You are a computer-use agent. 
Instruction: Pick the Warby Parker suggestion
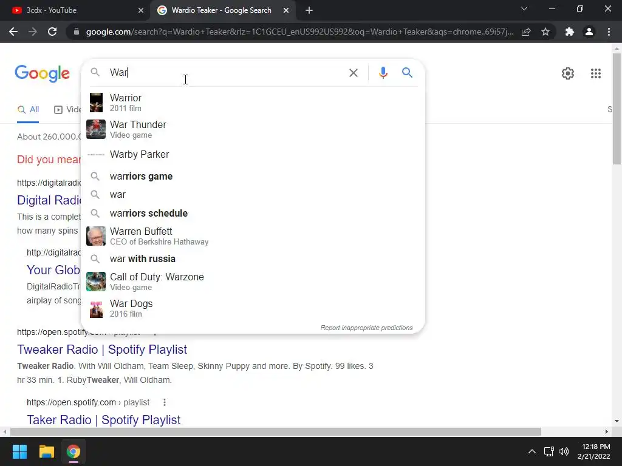tap(253, 155)
